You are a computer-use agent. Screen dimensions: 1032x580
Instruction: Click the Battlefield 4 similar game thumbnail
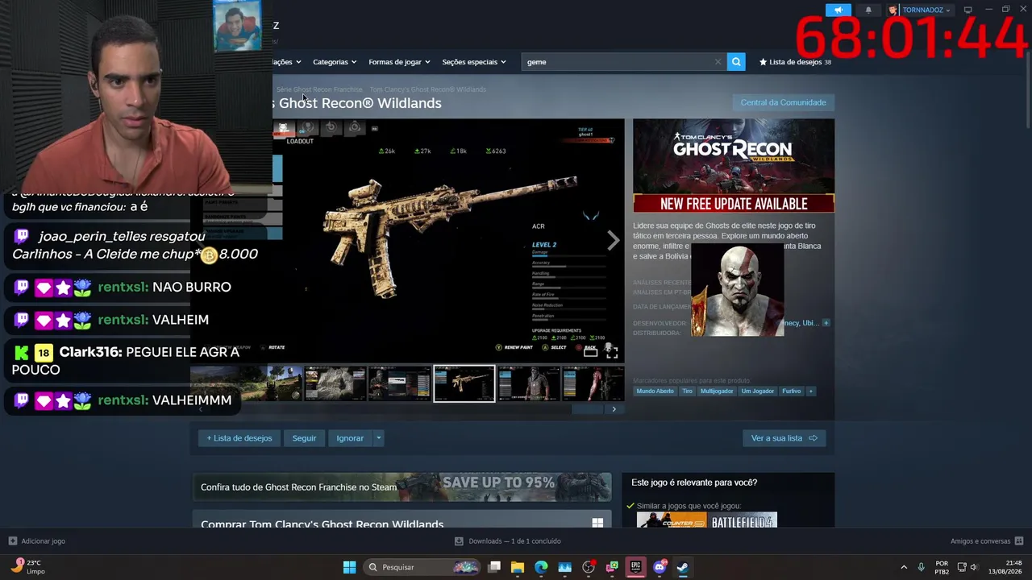point(743,520)
